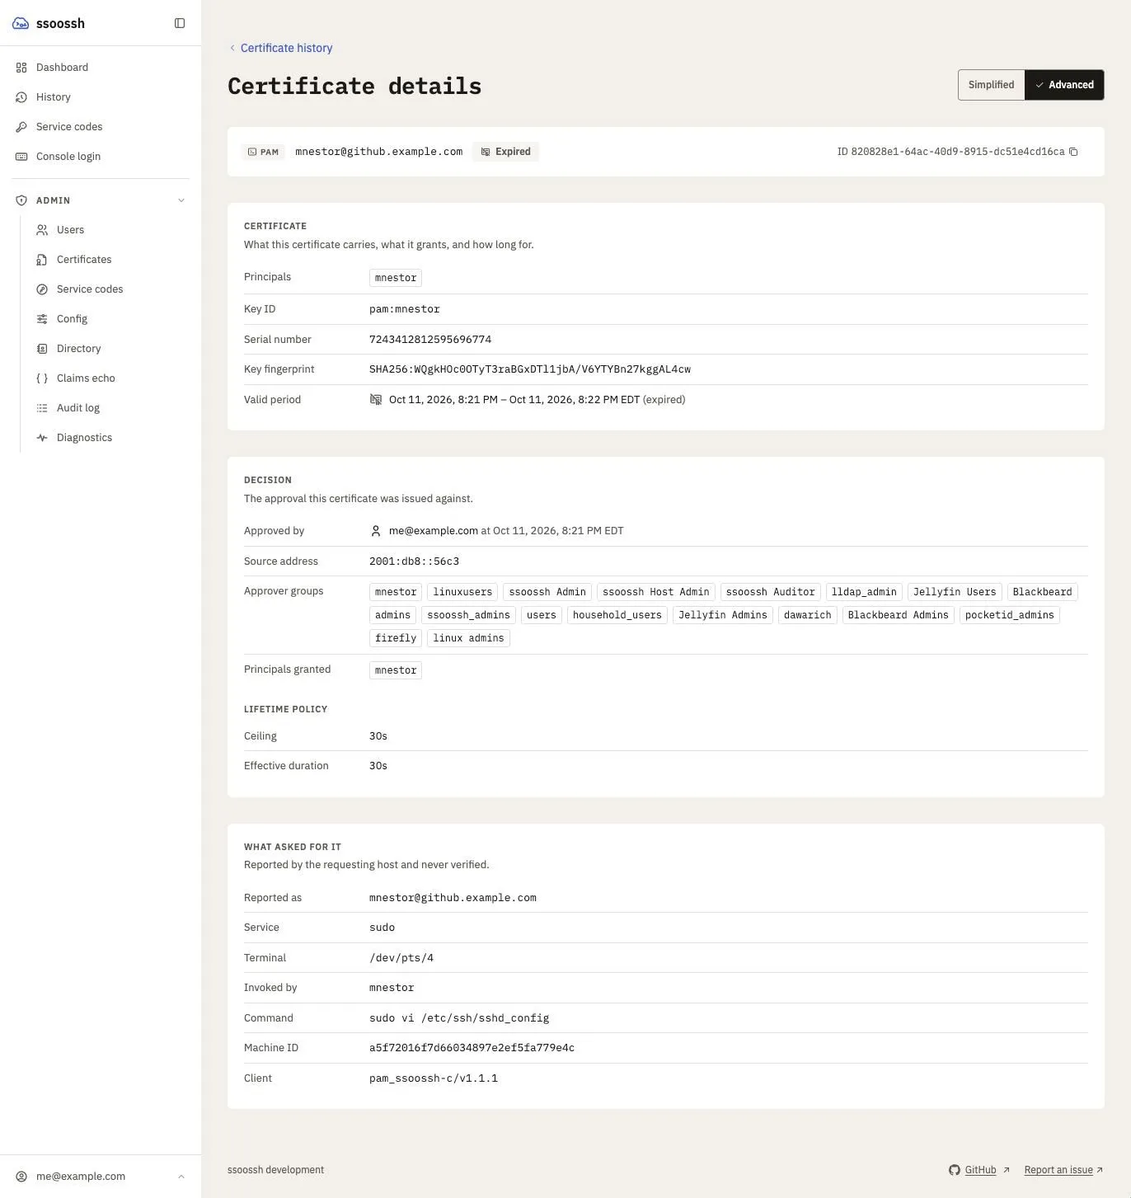
Task: Click the Users people icon
Action: tap(42, 230)
